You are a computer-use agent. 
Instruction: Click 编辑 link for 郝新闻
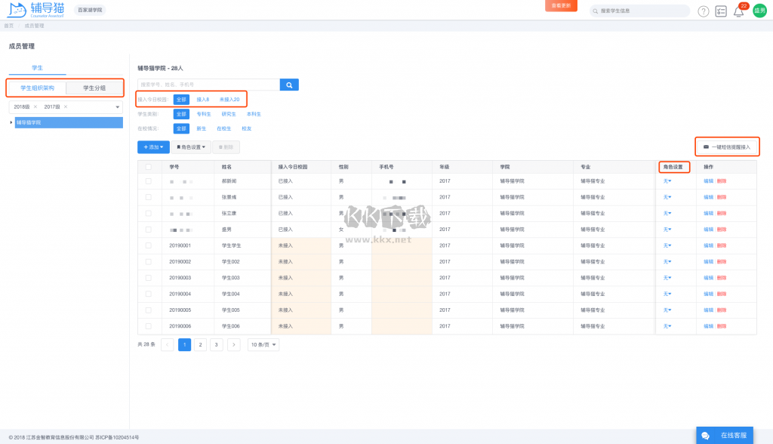click(x=708, y=181)
